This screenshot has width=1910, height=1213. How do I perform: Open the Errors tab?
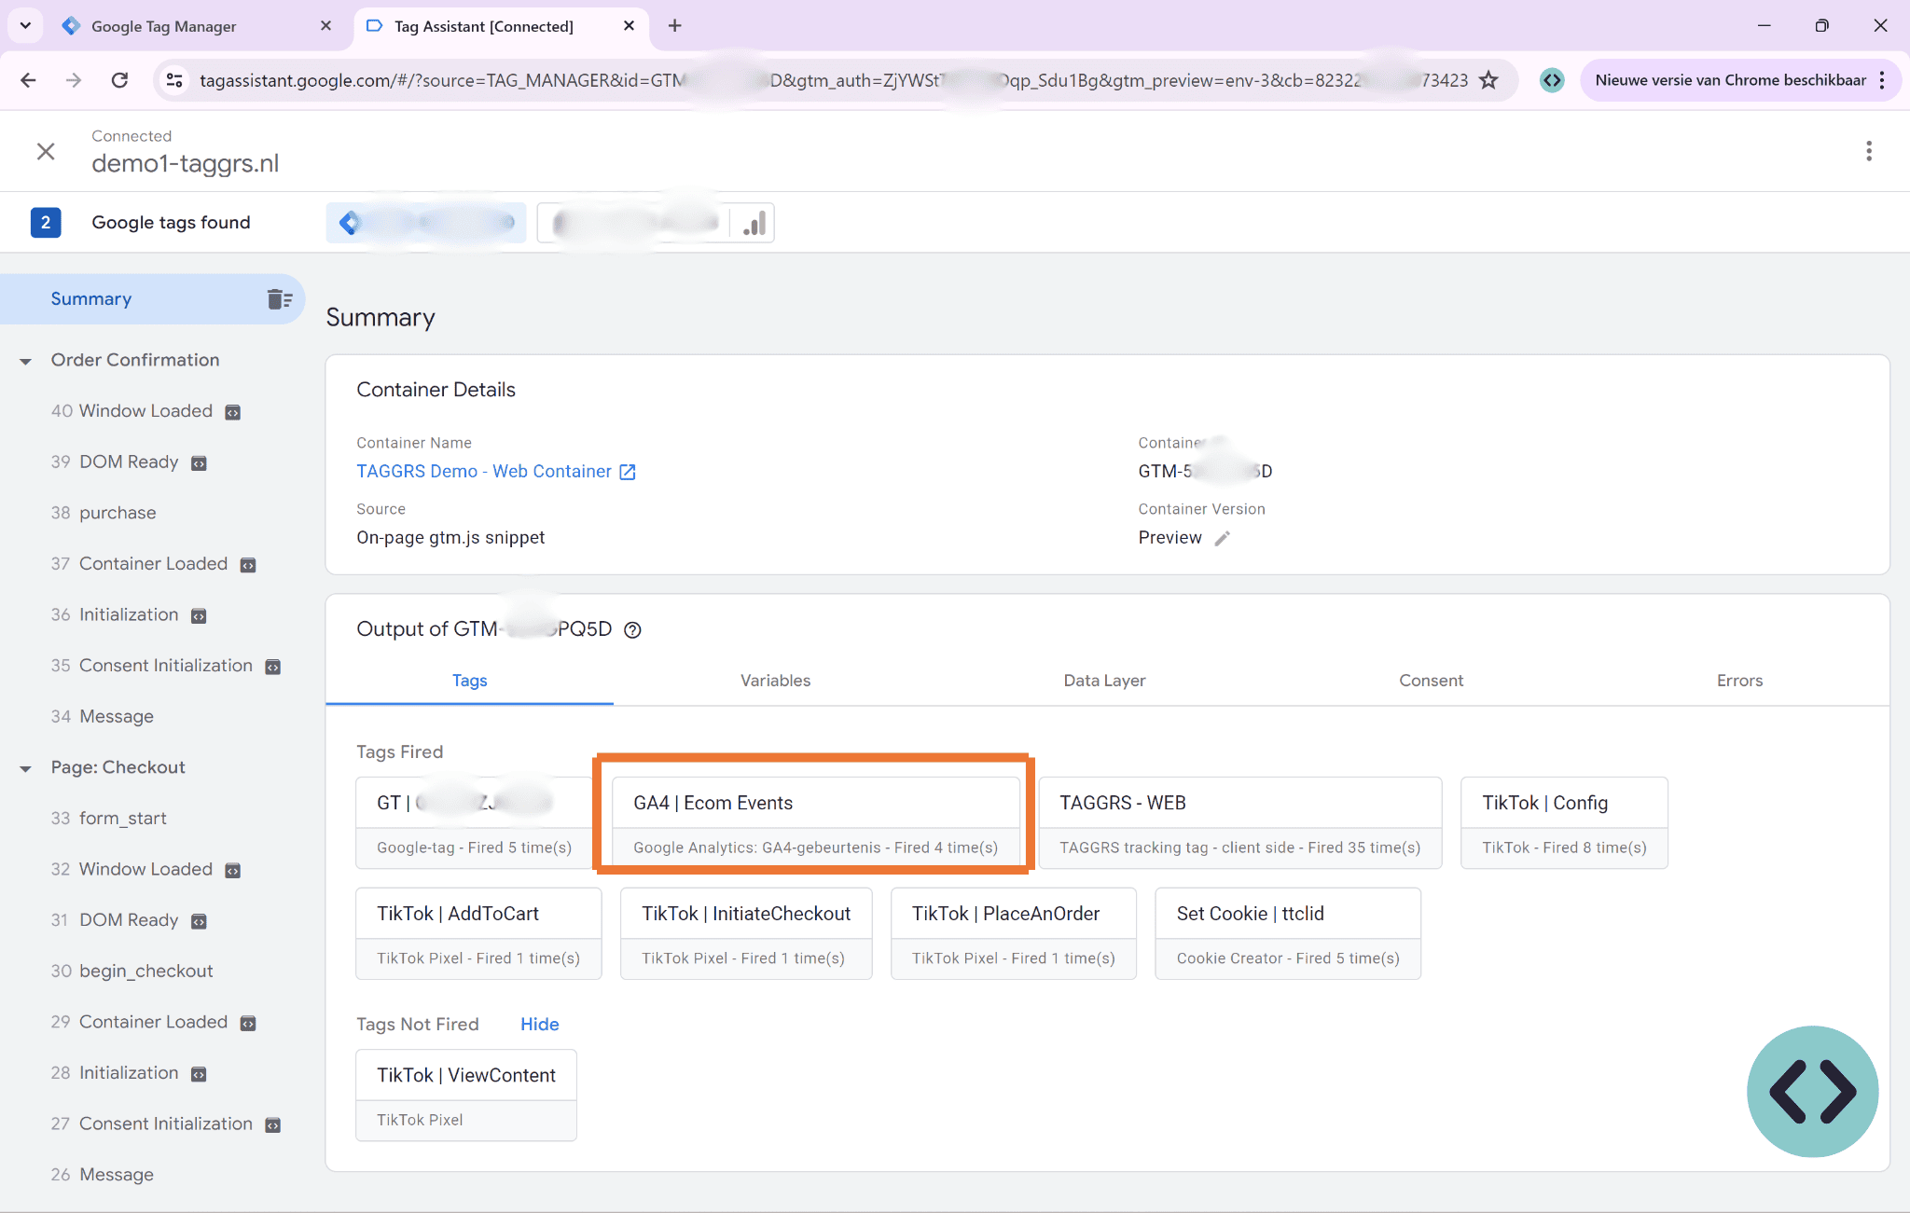[1739, 681]
